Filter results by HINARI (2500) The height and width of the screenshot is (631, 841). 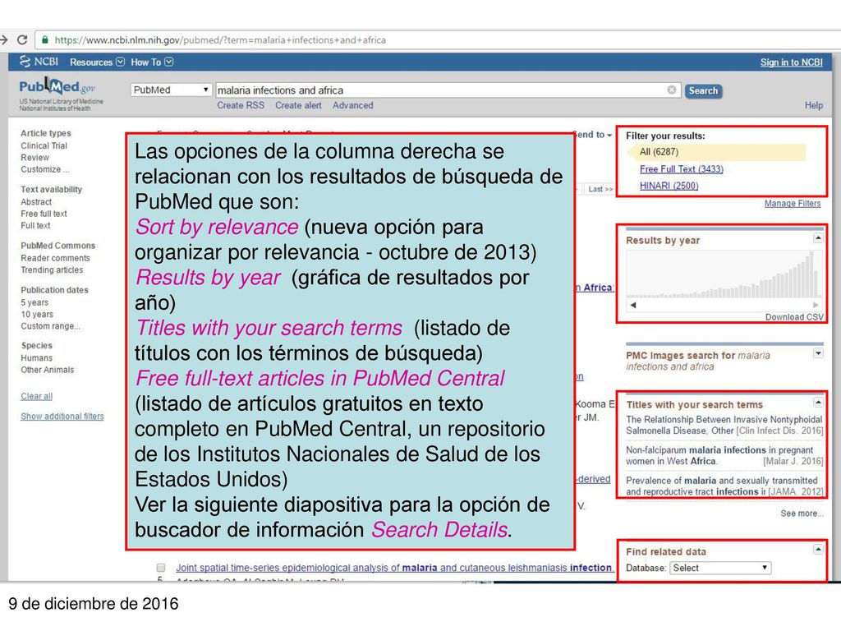coord(669,186)
